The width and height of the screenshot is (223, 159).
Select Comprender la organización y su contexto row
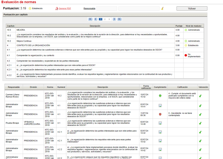[105, 55]
